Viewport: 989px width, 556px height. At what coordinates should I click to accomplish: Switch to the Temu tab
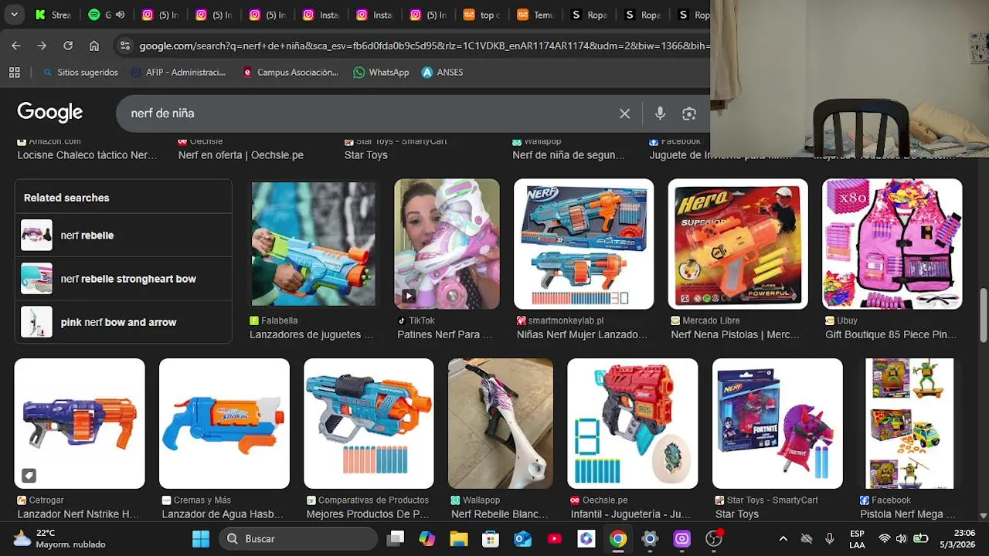(535, 15)
